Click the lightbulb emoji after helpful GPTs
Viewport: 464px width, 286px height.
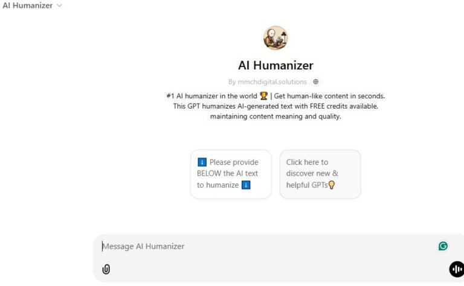click(332, 185)
